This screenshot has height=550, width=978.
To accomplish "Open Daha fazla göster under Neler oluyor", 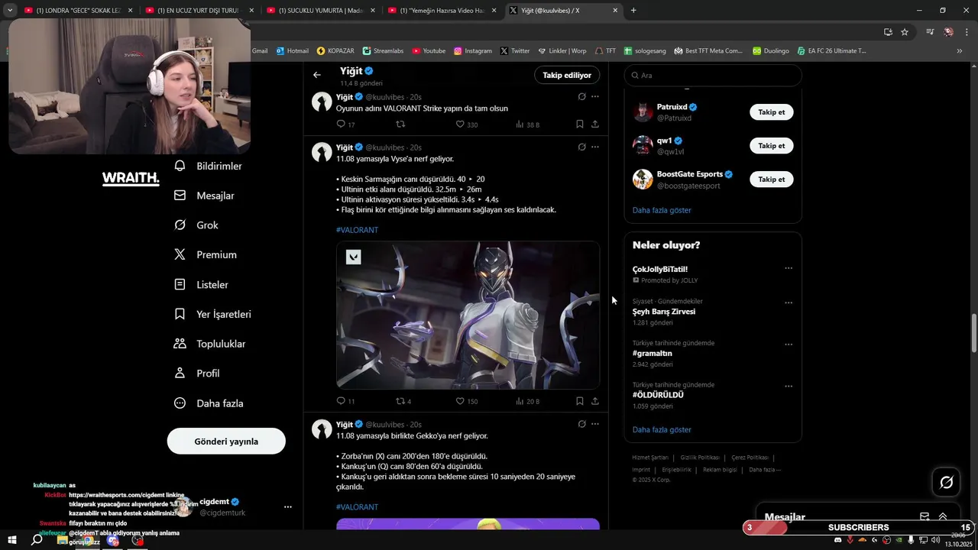I will point(662,429).
